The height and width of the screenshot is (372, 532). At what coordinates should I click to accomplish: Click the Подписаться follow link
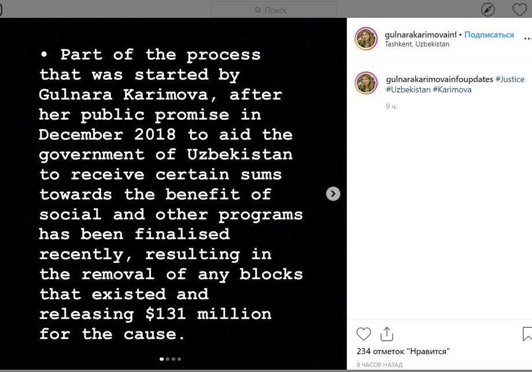489,35
